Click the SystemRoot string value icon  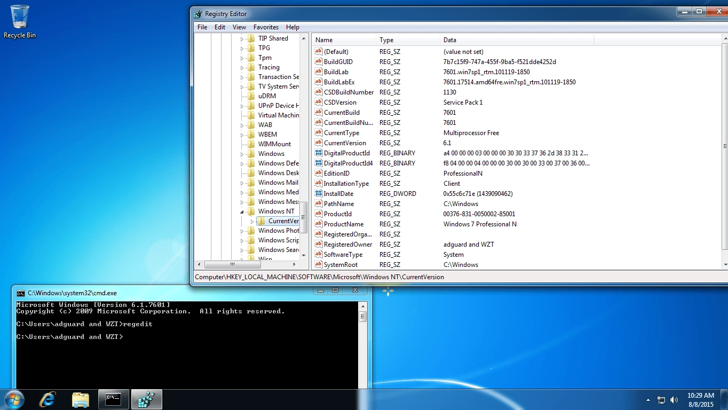pyautogui.click(x=319, y=264)
